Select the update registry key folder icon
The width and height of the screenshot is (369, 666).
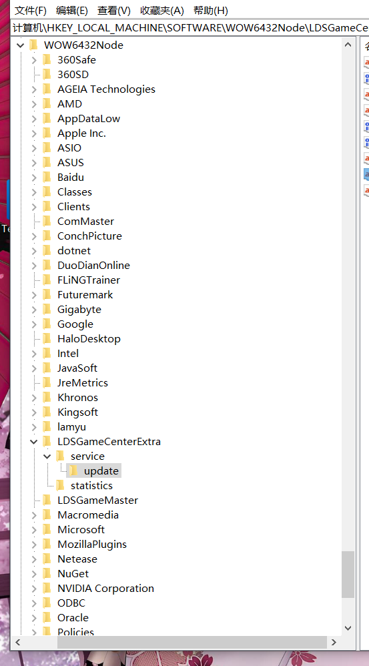(73, 470)
